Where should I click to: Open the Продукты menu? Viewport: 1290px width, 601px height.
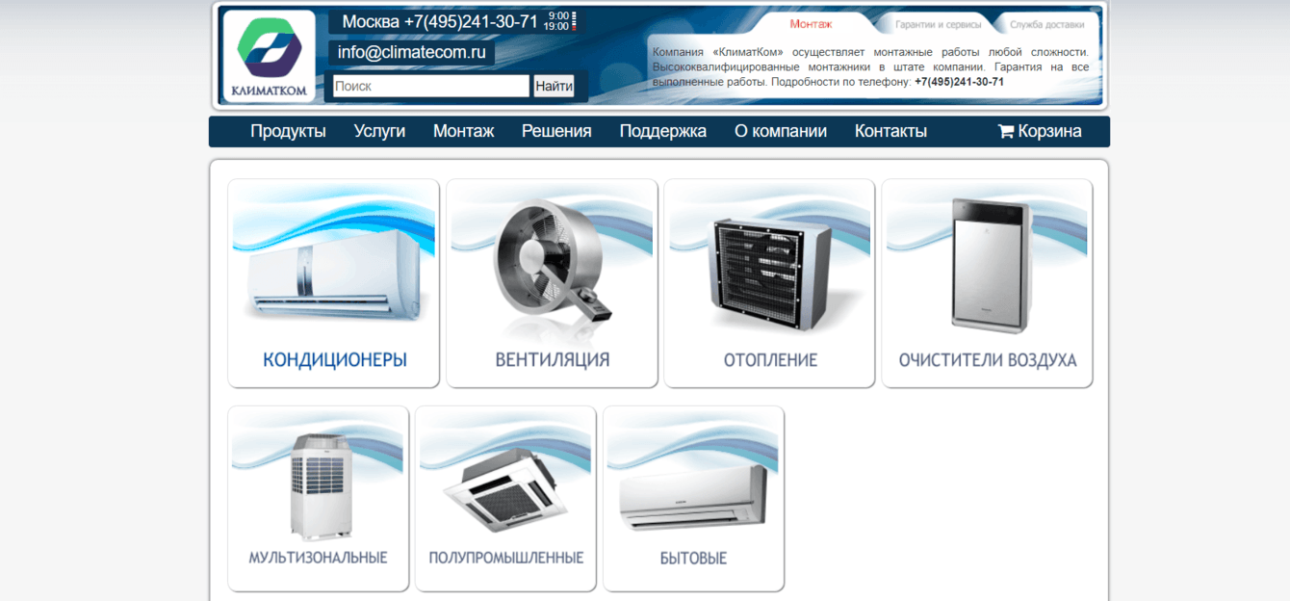click(288, 131)
